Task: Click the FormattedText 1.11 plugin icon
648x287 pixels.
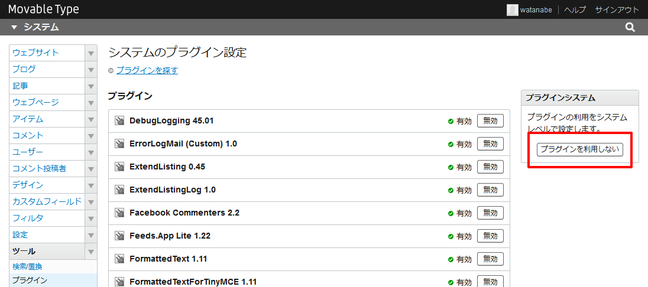Action: 119,259
